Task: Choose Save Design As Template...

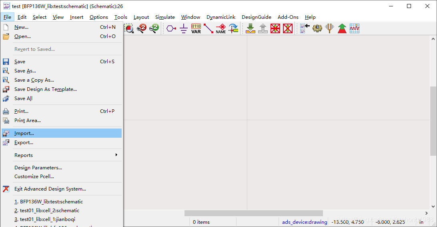Action: [62, 89]
